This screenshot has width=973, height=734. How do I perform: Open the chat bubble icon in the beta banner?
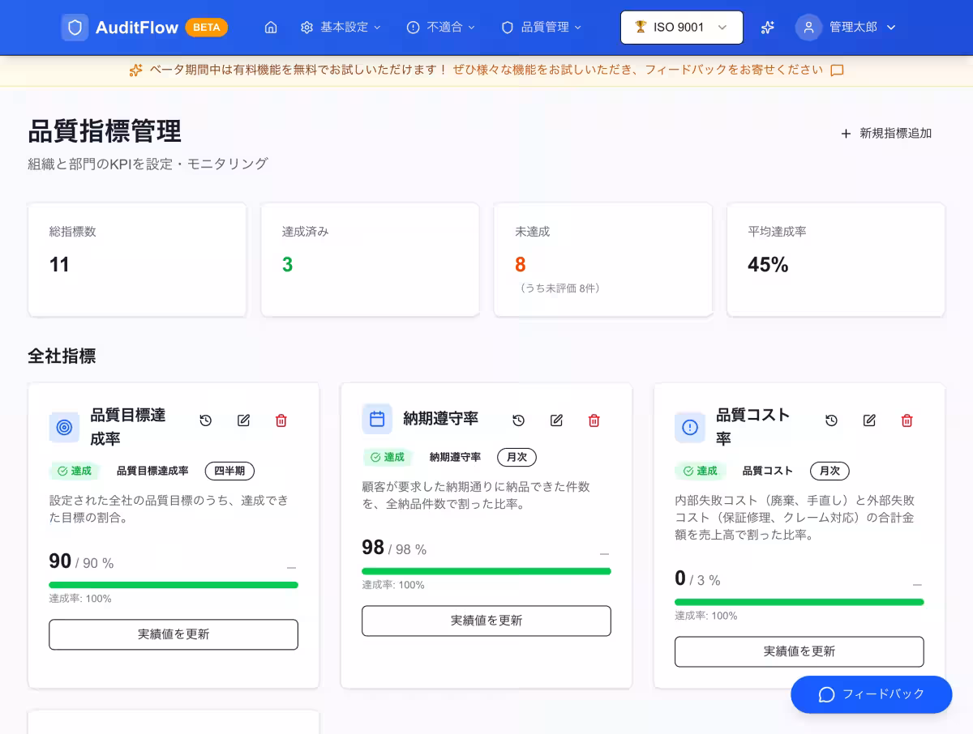pyautogui.click(x=836, y=70)
